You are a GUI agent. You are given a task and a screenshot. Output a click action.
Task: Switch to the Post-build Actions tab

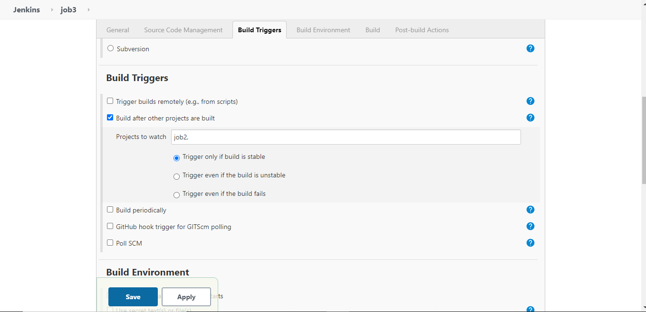pos(422,29)
